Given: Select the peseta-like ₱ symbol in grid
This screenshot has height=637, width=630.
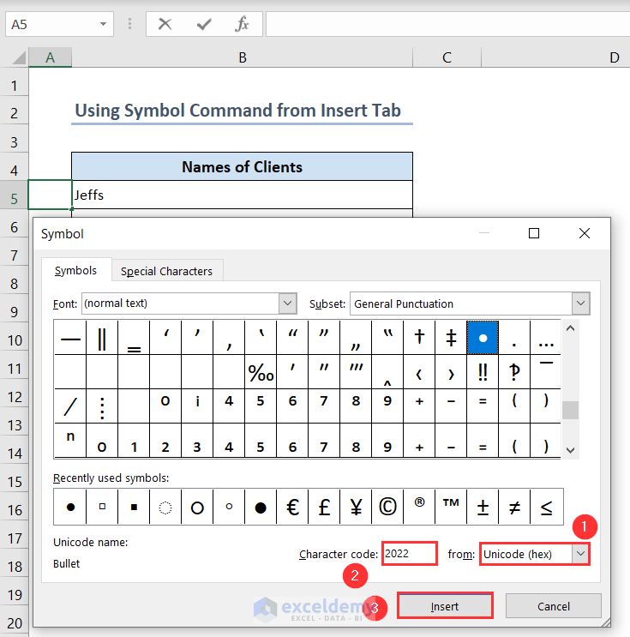Looking at the screenshot, I should 514,372.
